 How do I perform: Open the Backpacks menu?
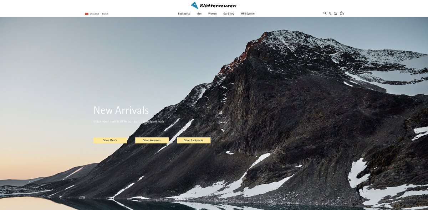tap(184, 14)
